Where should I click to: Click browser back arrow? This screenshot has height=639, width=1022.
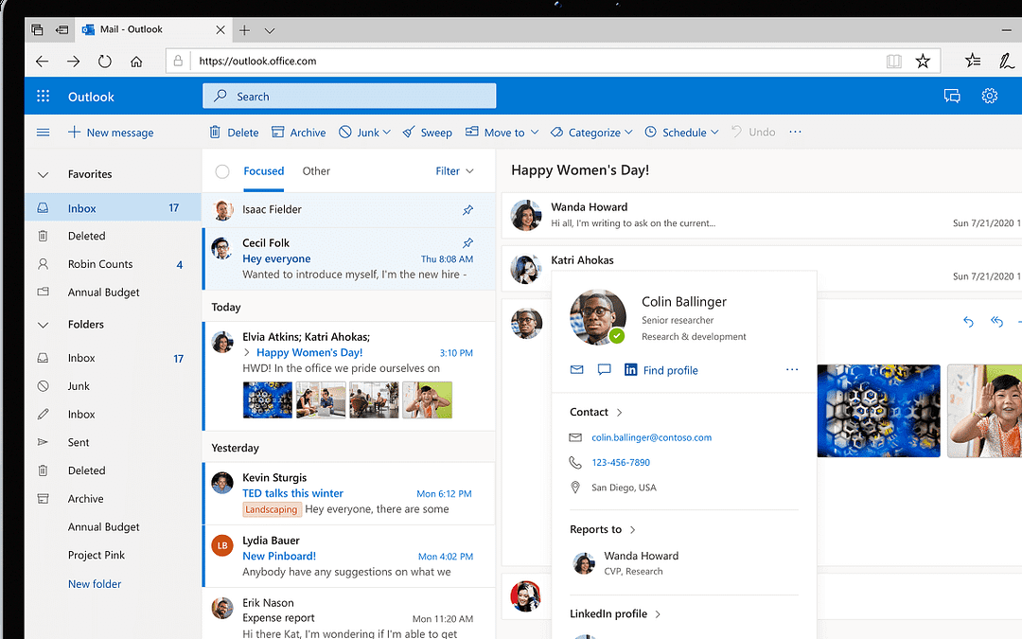(x=43, y=62)
